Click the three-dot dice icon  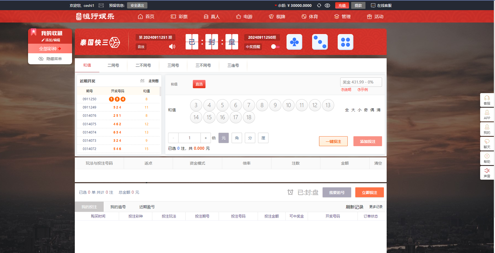click(x=320, y=42)
